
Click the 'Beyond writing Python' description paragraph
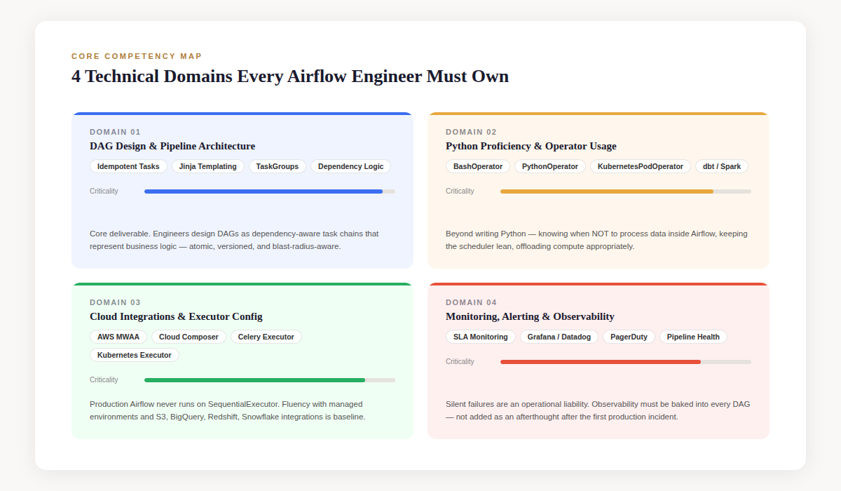point(596,240)
